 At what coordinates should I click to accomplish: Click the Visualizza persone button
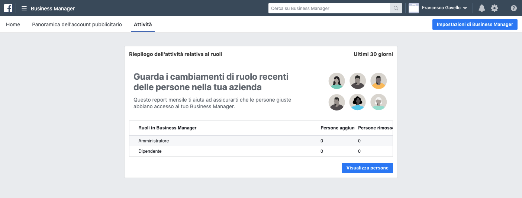pos(367,168)
